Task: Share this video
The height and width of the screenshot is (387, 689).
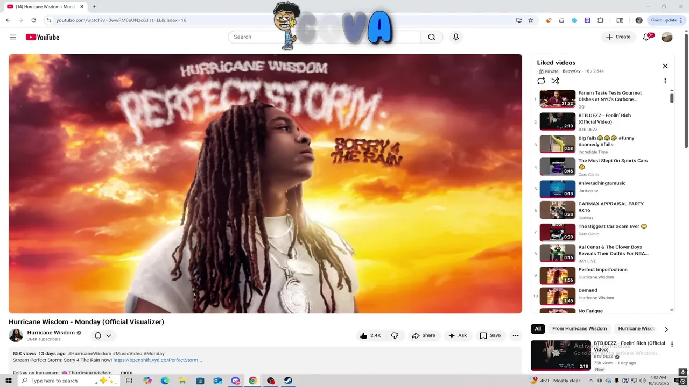Action: pyautogui.click(x=424, y=335)
